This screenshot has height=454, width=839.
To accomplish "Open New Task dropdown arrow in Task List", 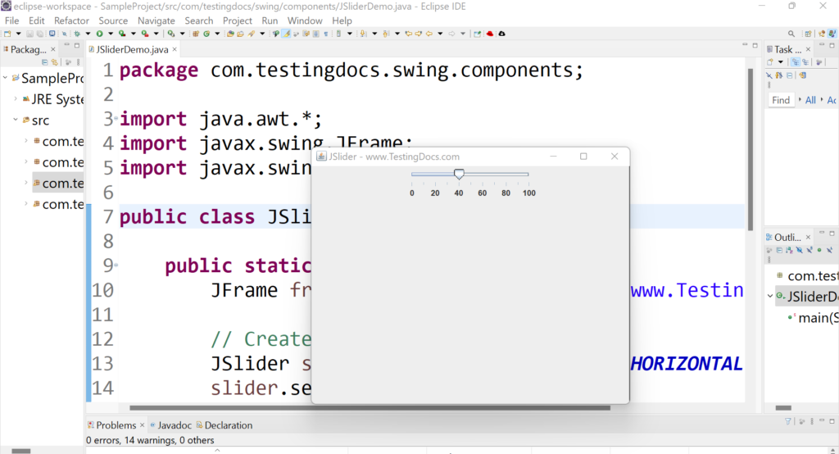I will pos(781,62).
